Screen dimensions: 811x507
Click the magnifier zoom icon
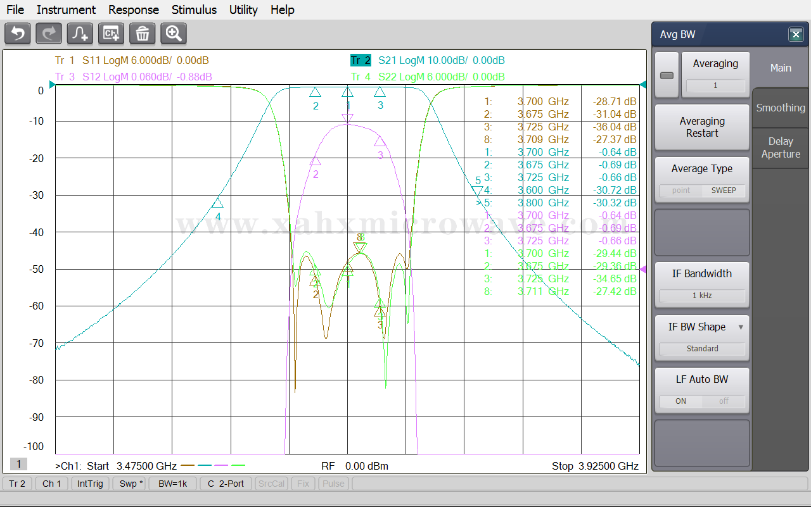174,34
